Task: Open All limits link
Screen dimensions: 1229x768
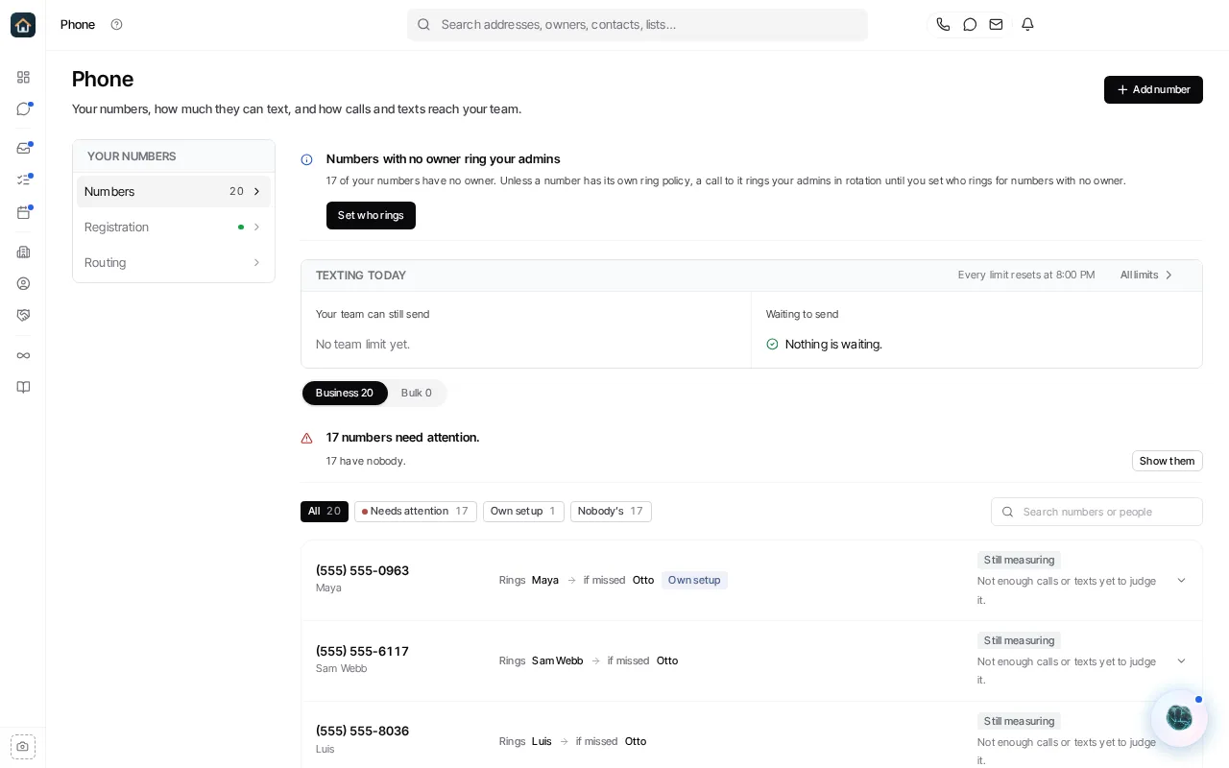Action: [x=1146, y=275]
